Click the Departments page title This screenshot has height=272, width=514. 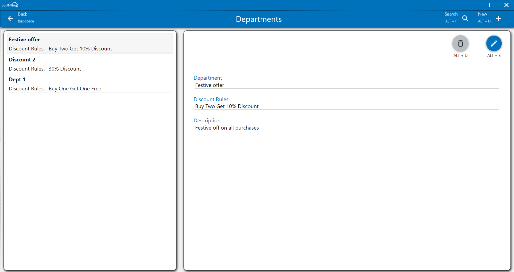click(x=258, y=19)
